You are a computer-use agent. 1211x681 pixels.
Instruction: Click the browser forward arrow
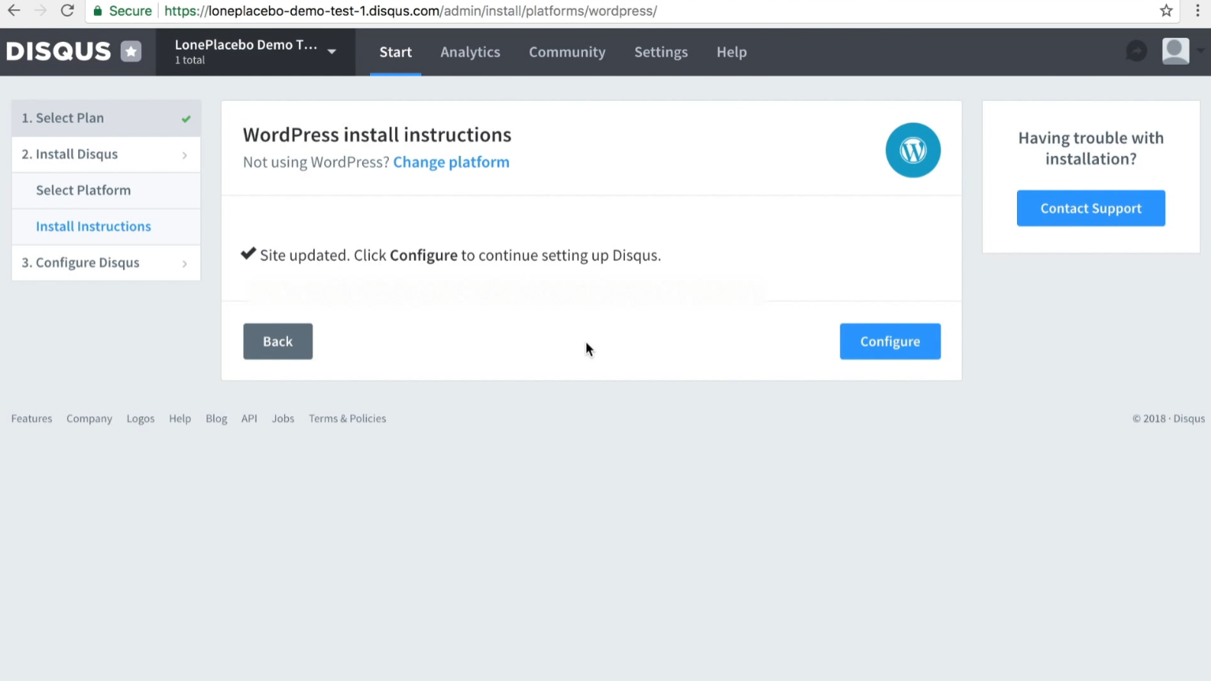(x=40, y=11)
